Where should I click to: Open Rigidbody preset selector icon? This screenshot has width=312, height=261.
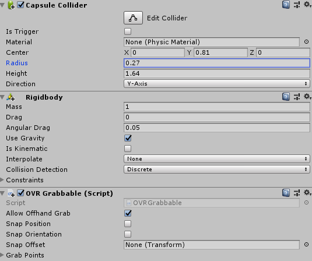[x=297, y=97]
